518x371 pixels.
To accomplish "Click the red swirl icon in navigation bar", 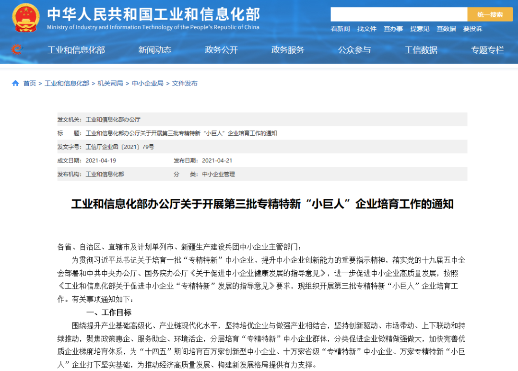I will point(16,49).
